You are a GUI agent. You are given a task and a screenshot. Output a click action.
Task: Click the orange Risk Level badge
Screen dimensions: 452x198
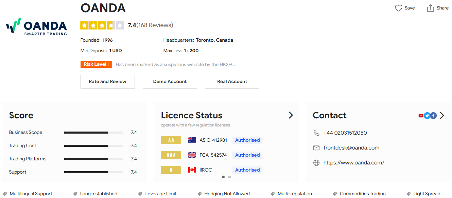pos(96,64)
